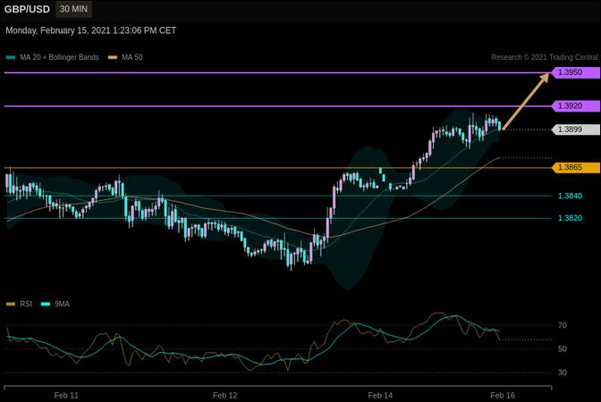
Task: Click the Feb 14 date axis label
Action: 380,396
